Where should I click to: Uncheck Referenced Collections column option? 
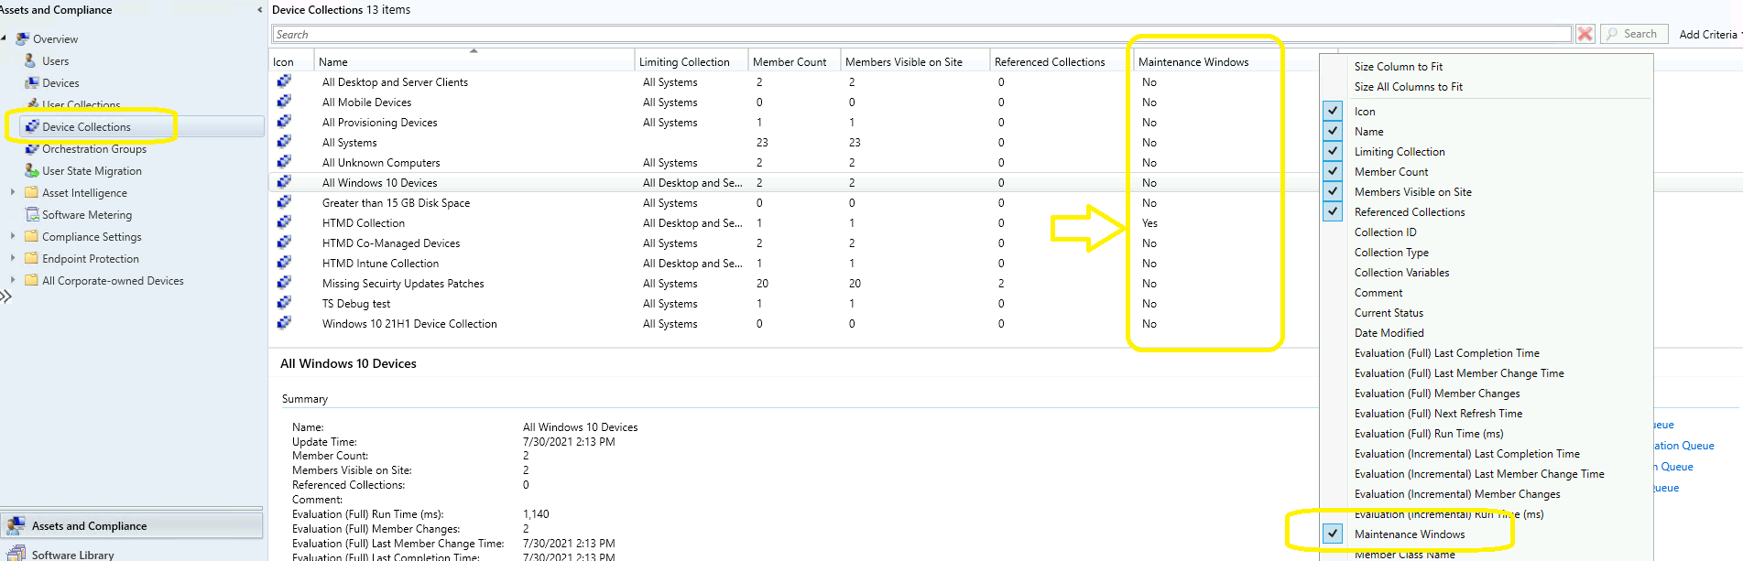click(1333, 211)
